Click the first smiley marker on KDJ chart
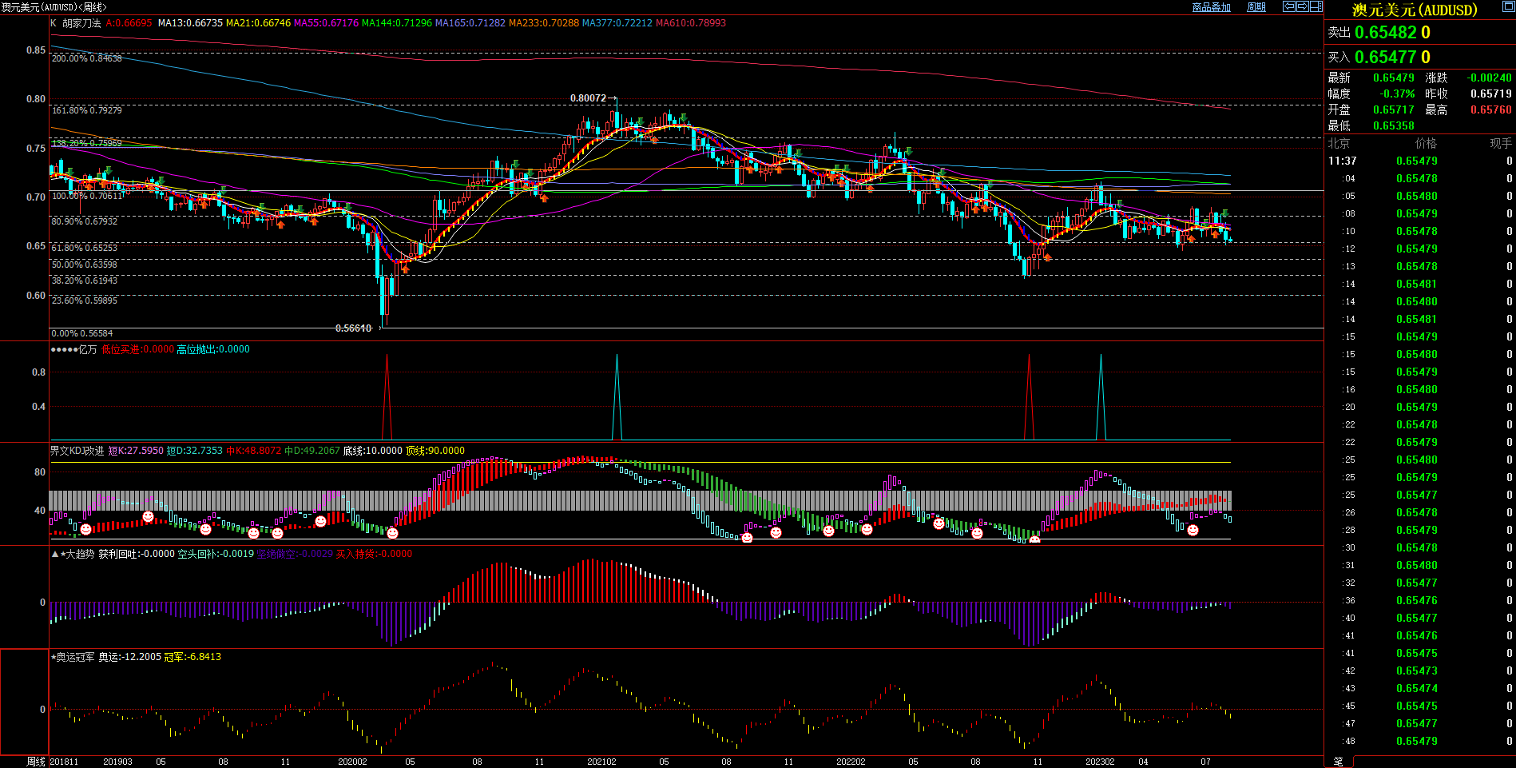The width and height of the screenshot is (1516, 768). (85, 529)
